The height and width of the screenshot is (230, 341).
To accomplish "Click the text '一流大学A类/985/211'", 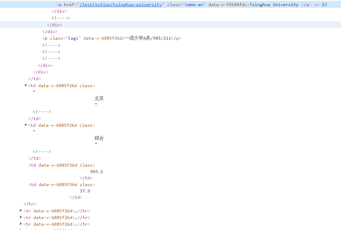I will point(148,38).
